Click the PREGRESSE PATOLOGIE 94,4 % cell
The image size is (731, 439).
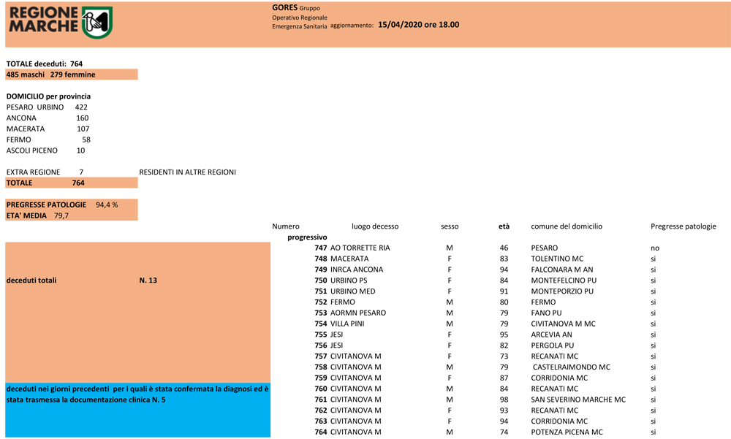pos(62,205)
